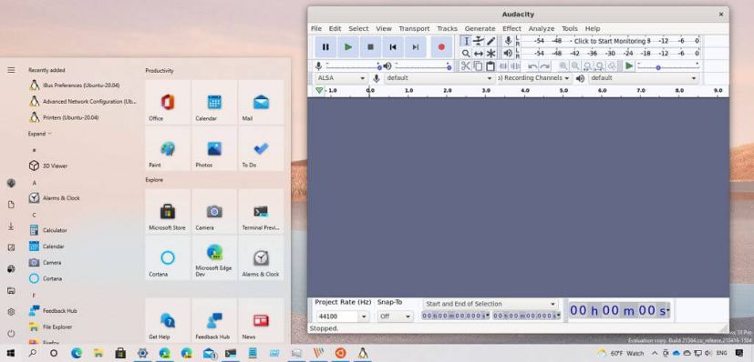Select the Draw pencil tool

click(491, 41)
